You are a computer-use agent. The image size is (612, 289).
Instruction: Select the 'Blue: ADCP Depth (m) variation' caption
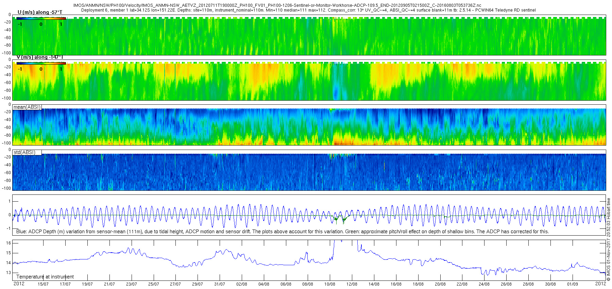[x=282, y=232]
